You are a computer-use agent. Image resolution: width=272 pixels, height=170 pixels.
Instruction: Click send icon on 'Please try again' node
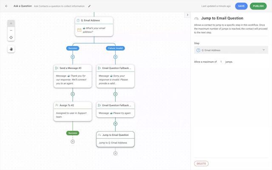99,105
